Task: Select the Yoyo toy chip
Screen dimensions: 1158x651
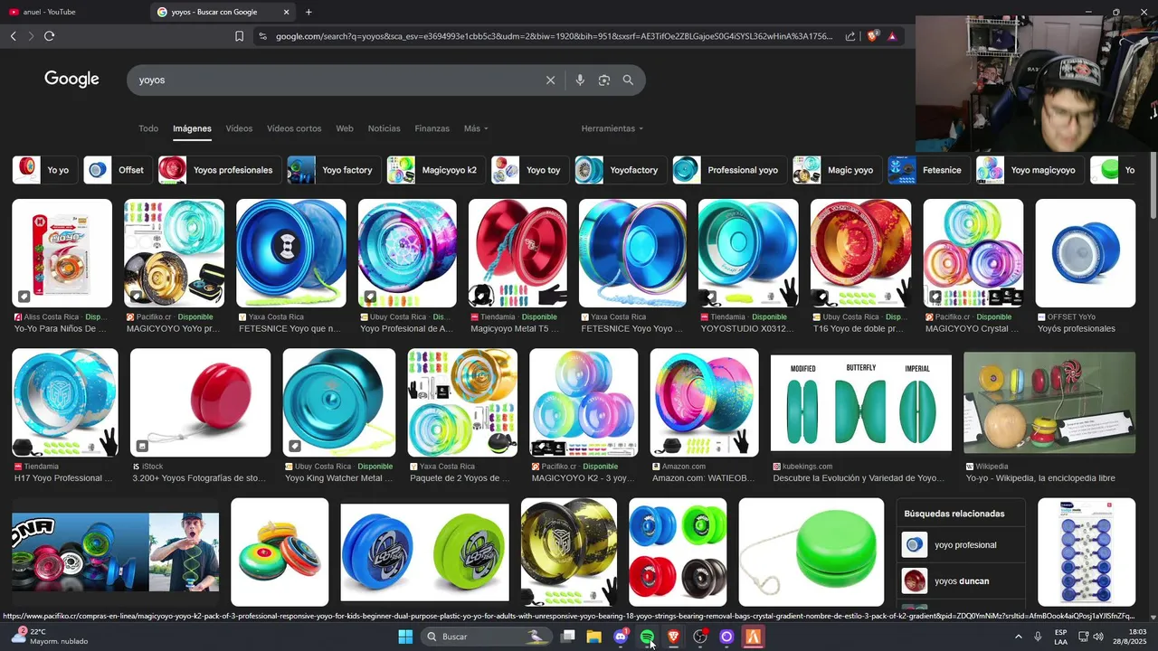Action: [529, 170]
